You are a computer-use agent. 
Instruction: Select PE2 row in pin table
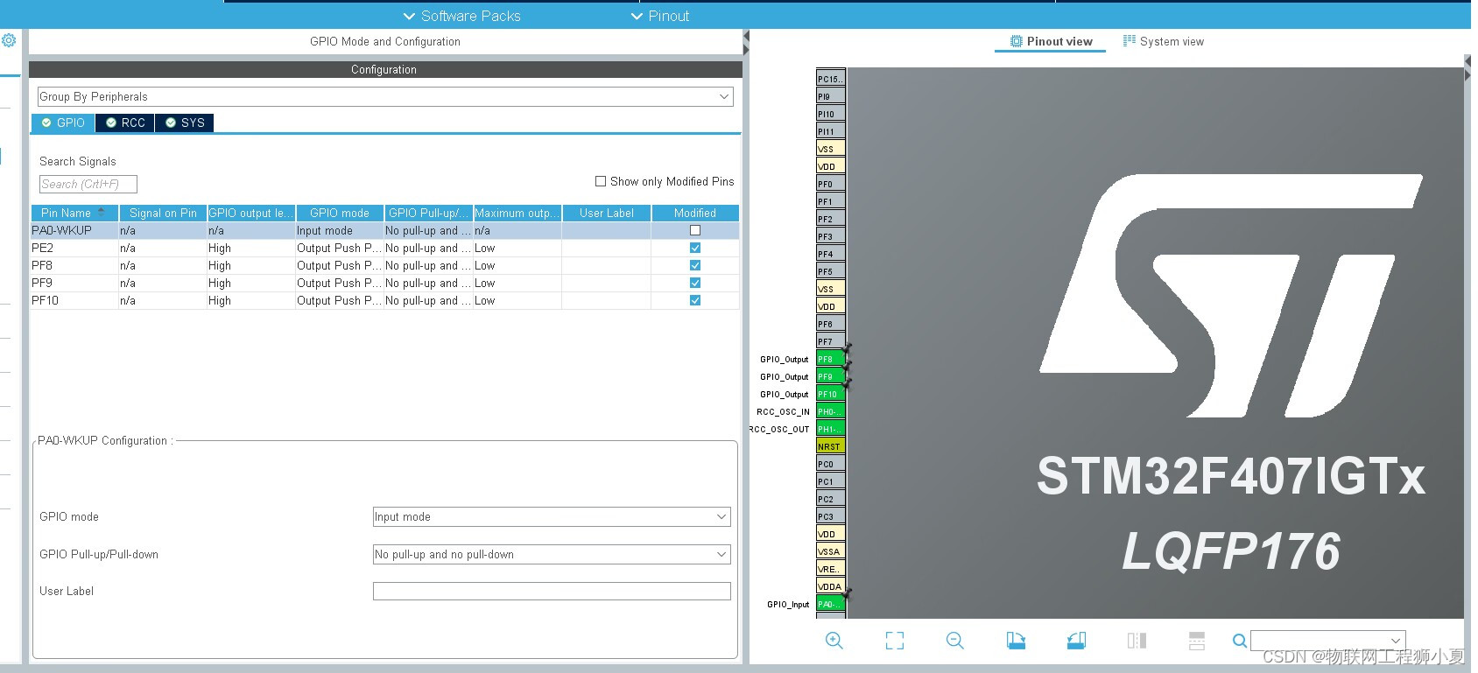click(x=385, y=248)
